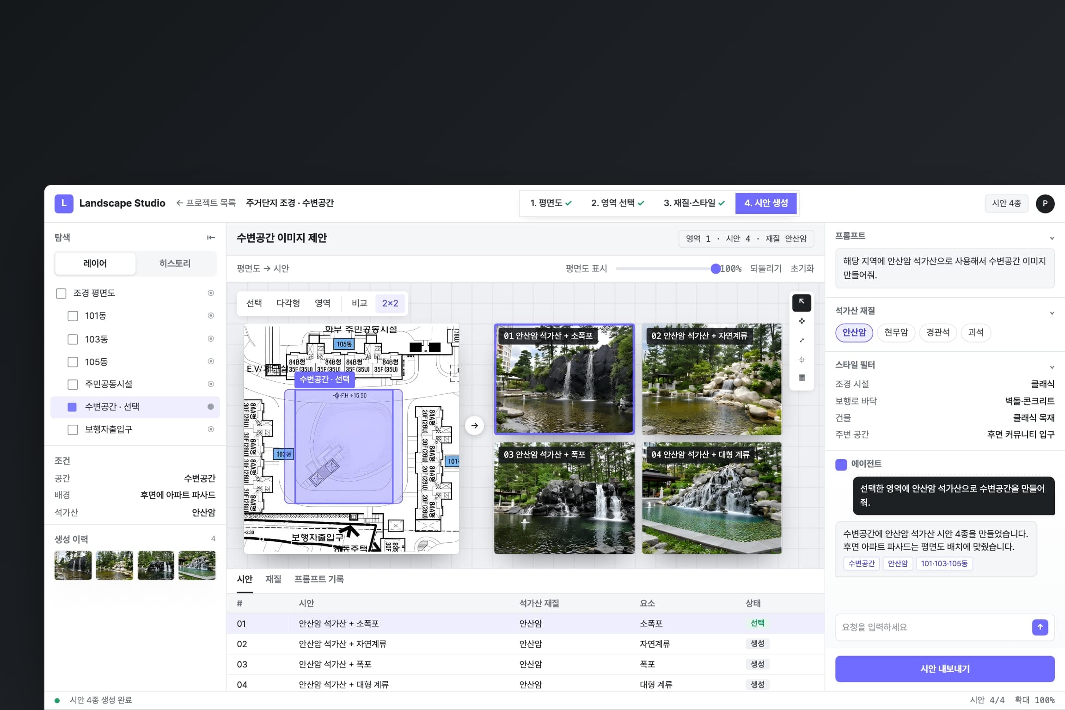
Task: Switch to the 히스토리 tab
Action: (x=175, y=263)
